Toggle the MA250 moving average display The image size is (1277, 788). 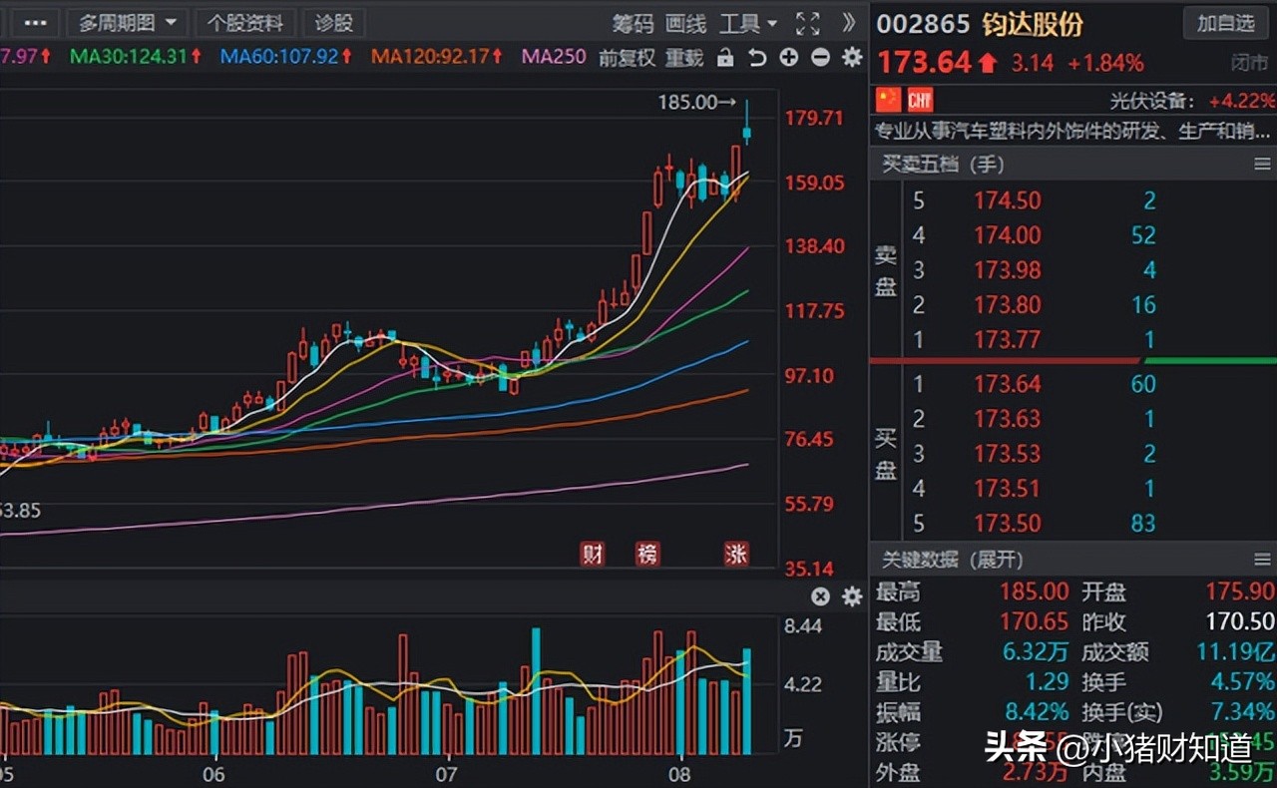(x=552, y=58)
